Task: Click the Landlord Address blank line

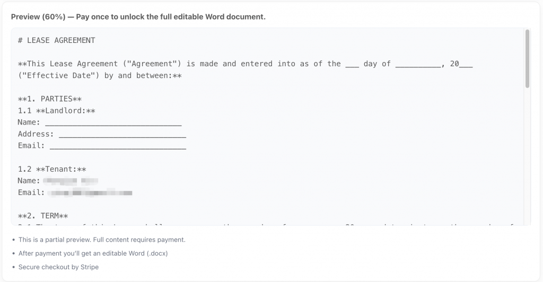Action: (x=122, y=134)
